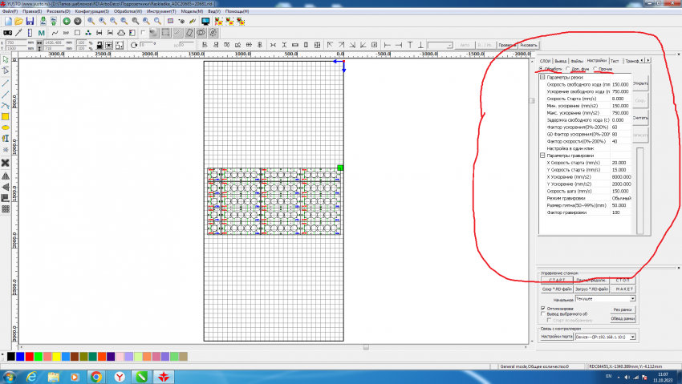Check the Вывод выбранного об. checkbox
The image size is (682, 384).
[543, 313]
